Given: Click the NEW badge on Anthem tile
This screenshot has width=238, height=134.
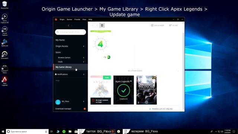Looking at the screenshot, I should [x=107, y=77].
